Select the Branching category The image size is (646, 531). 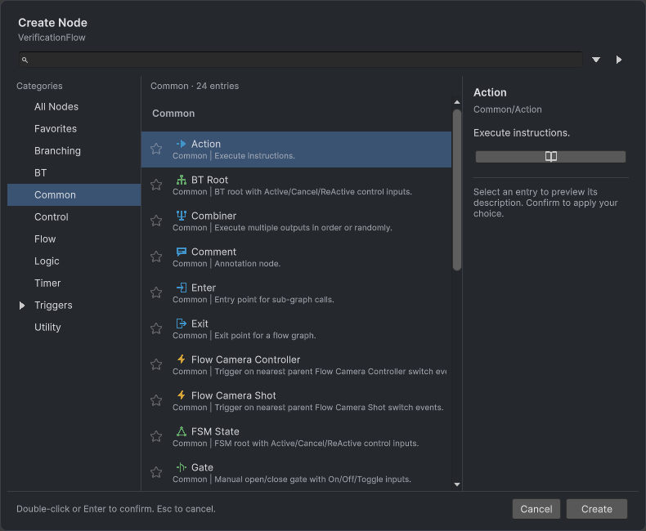click(74, 150)
